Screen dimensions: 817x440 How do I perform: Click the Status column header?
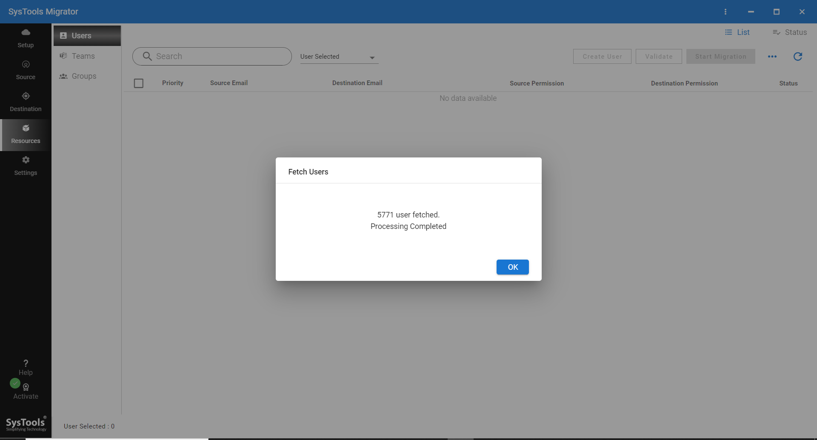pos(788,83)
